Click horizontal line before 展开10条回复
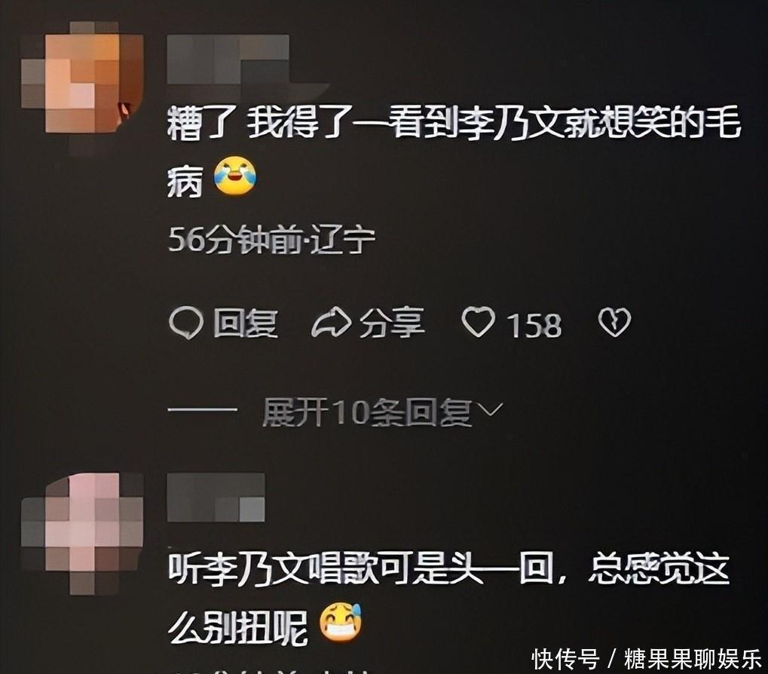The image size is (768, 674). (x=202, y=409)
